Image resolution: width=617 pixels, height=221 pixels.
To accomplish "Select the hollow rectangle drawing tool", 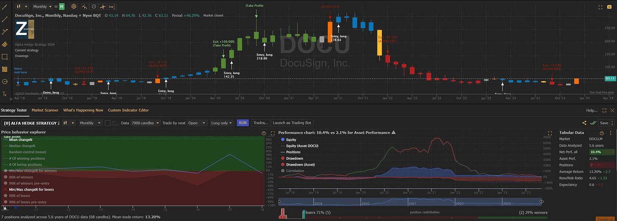I will [5, 57].
